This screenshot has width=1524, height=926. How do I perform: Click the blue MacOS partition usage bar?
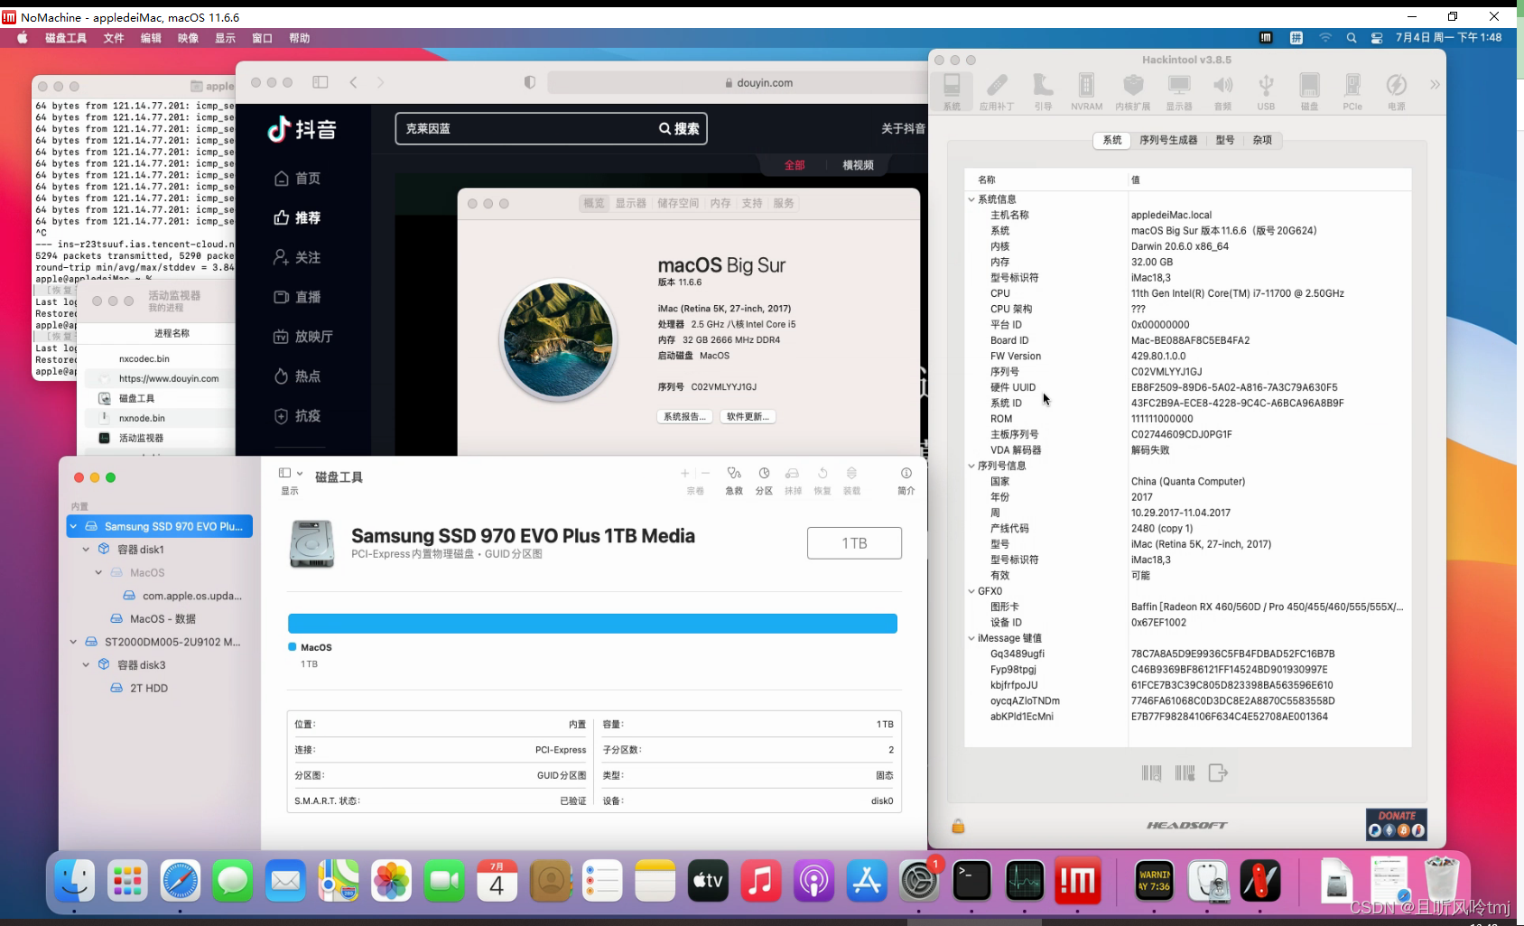pos(592,623)
